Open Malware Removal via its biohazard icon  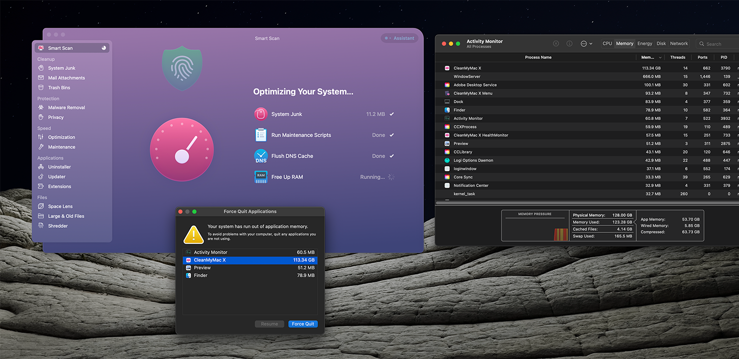click(41, 107)
